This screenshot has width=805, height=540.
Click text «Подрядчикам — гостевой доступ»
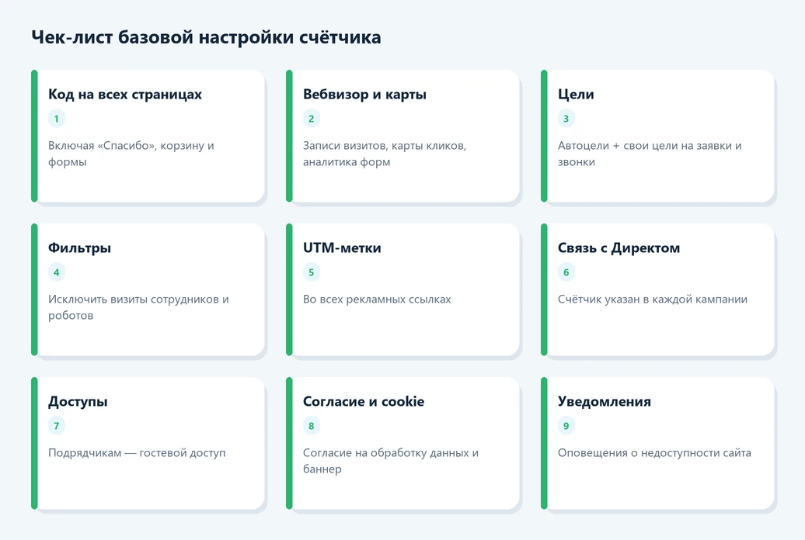(x=137, y=453)
